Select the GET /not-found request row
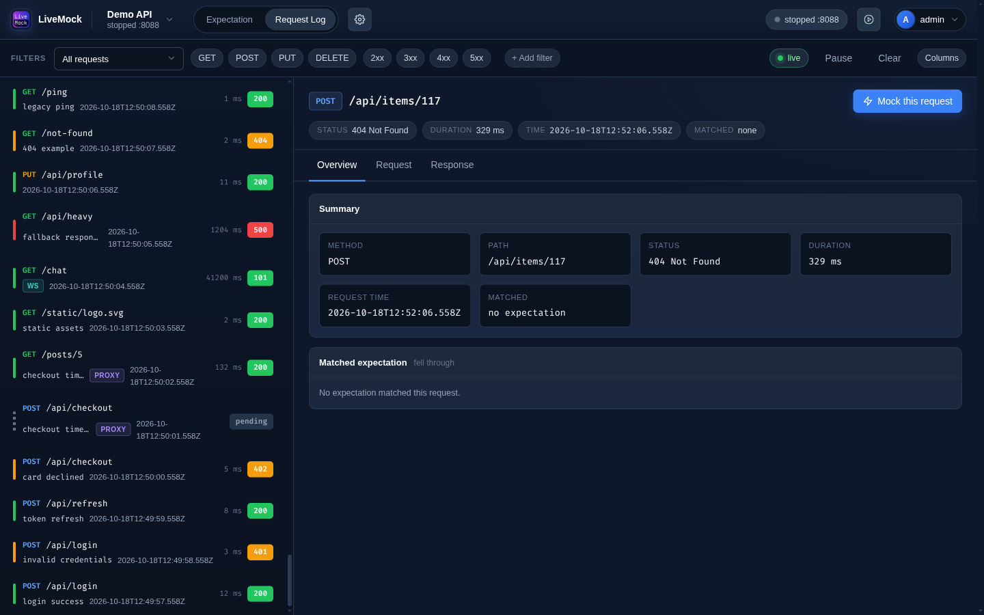Viewport: 984px width, 615px height. pyautogui.click(x=143, y=141)
